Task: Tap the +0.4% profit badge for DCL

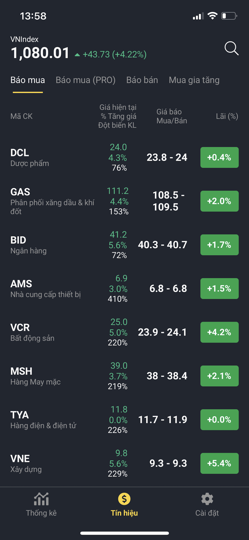Action: pyautogui.click(x=219, y=157)
